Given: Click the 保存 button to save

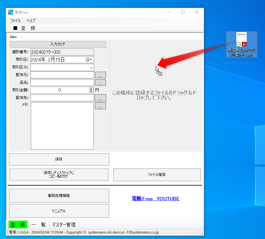Looking at the screenshot, I should click(59, 159).
